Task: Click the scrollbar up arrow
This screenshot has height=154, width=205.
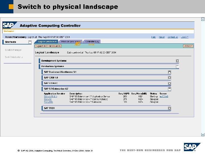Action: click(203, 19)
